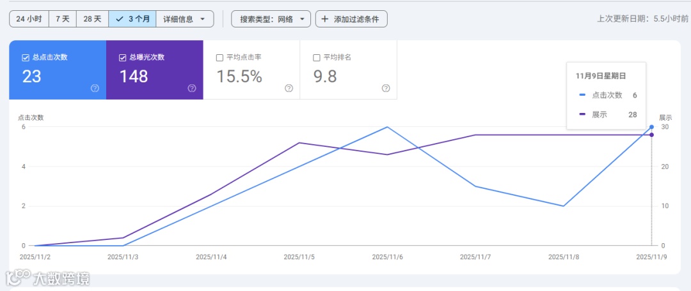Open help icon on 平均排名 card
The height and width of the screenshot is (291, 691).
coord(386,88)
